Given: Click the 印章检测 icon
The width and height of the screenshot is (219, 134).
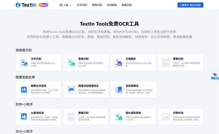Looking at the screenshot, I should 166,117.
